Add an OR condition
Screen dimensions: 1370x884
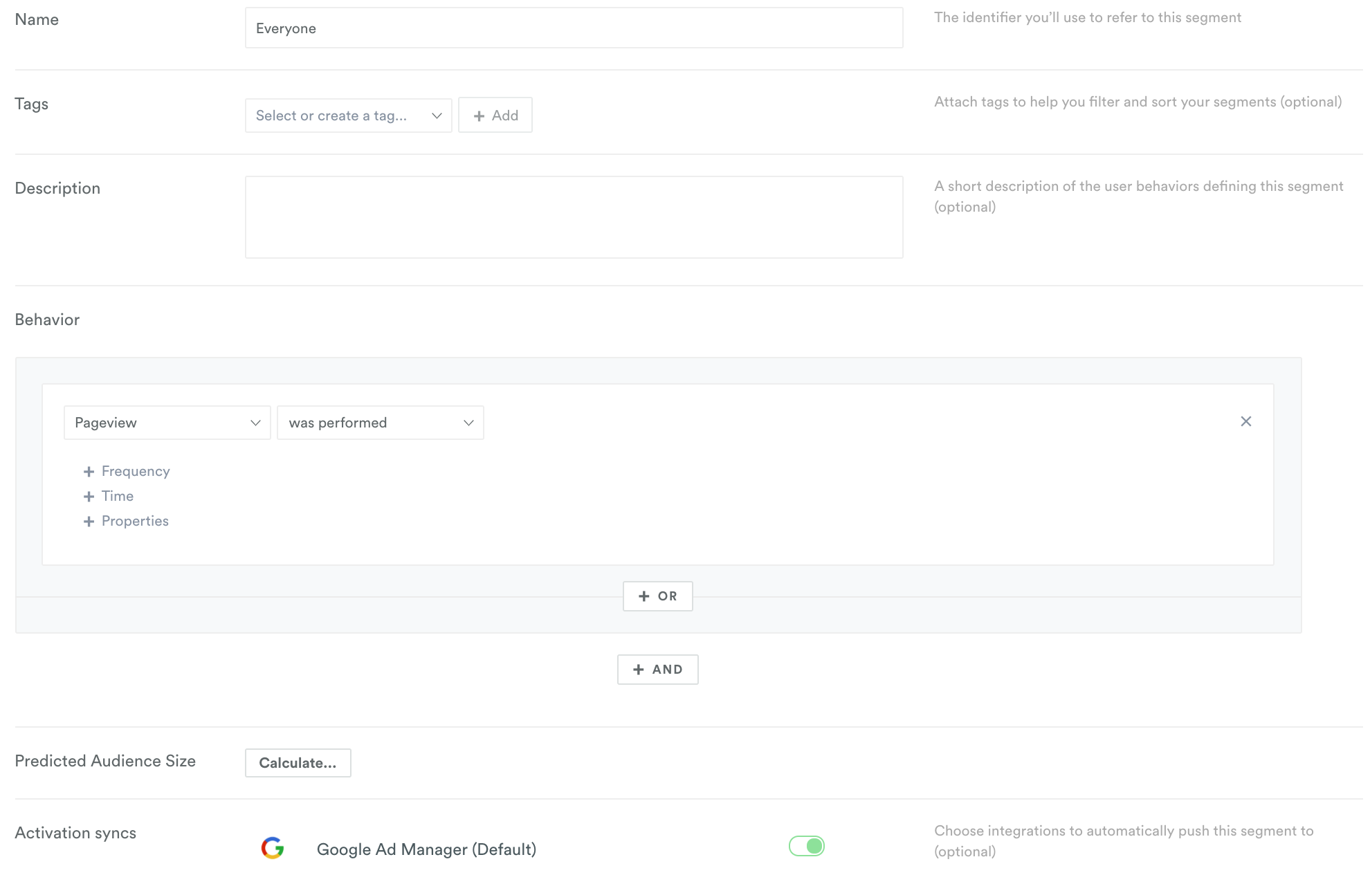pos(658,596)
